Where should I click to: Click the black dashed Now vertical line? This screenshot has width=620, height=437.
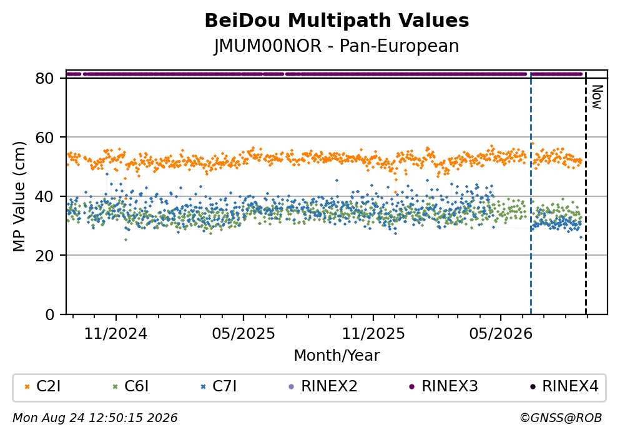click(586, 193)
